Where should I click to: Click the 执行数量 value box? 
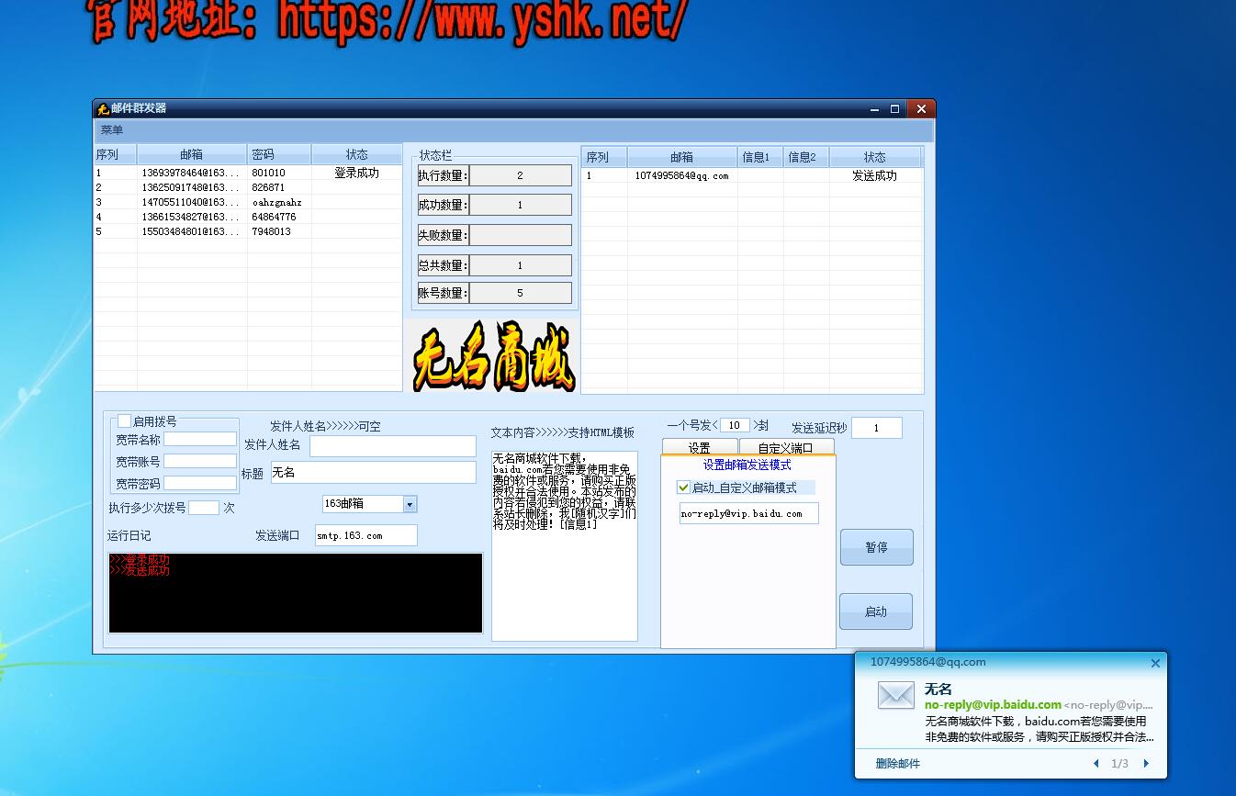click(x=520, y=175)
